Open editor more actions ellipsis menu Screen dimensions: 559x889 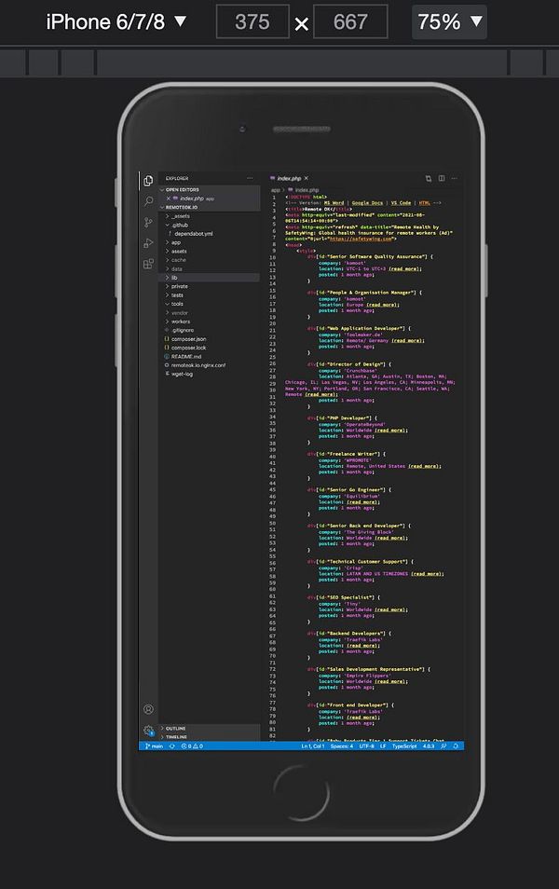pyautogui.click(x=455, y=178)
